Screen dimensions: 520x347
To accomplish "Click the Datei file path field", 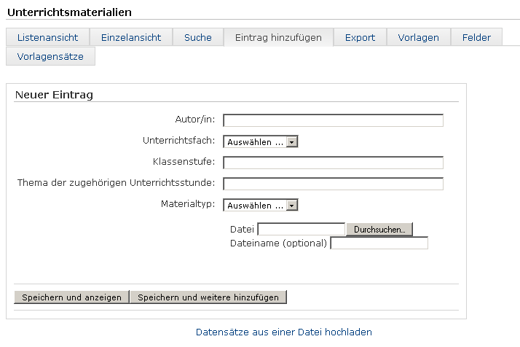I will click(x=301, y=230).
